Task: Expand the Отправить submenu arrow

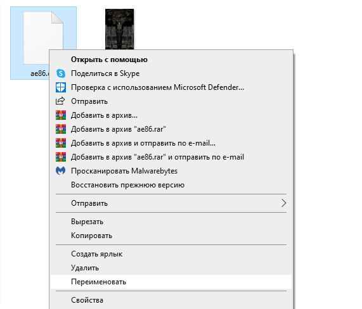Action: [284, 203]
